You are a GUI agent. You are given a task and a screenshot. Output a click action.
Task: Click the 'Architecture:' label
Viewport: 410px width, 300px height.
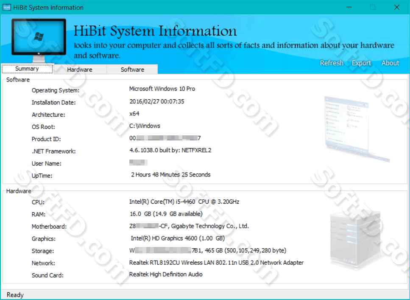point(48,115)
